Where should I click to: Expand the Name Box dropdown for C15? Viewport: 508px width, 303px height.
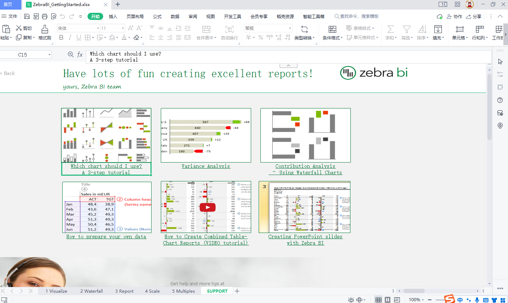pos(49,54)
